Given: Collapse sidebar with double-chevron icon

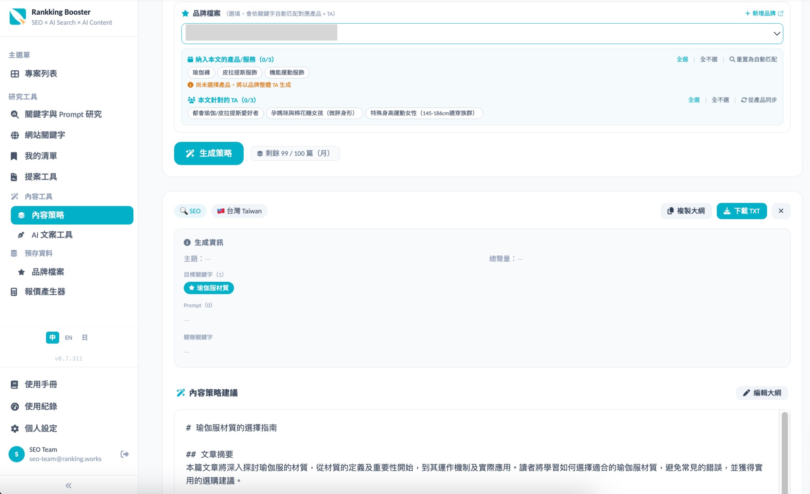Looking at the screenshot, I should click(68, 485).
